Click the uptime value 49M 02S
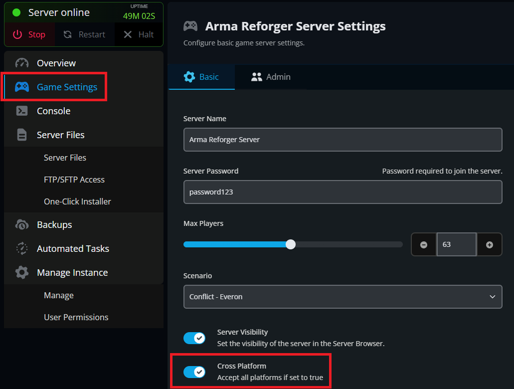Viewport: 514px width, 389px height. tap(139, 16)
